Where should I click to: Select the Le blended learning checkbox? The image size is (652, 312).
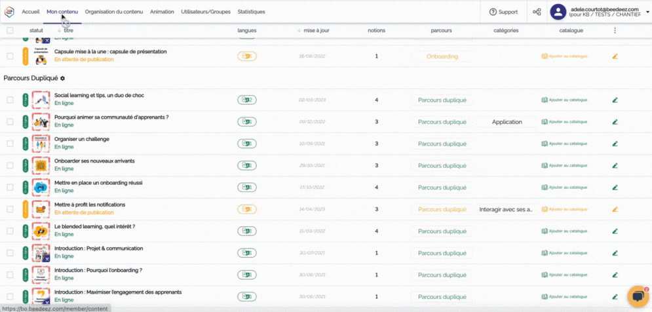[x=10, y=231]
